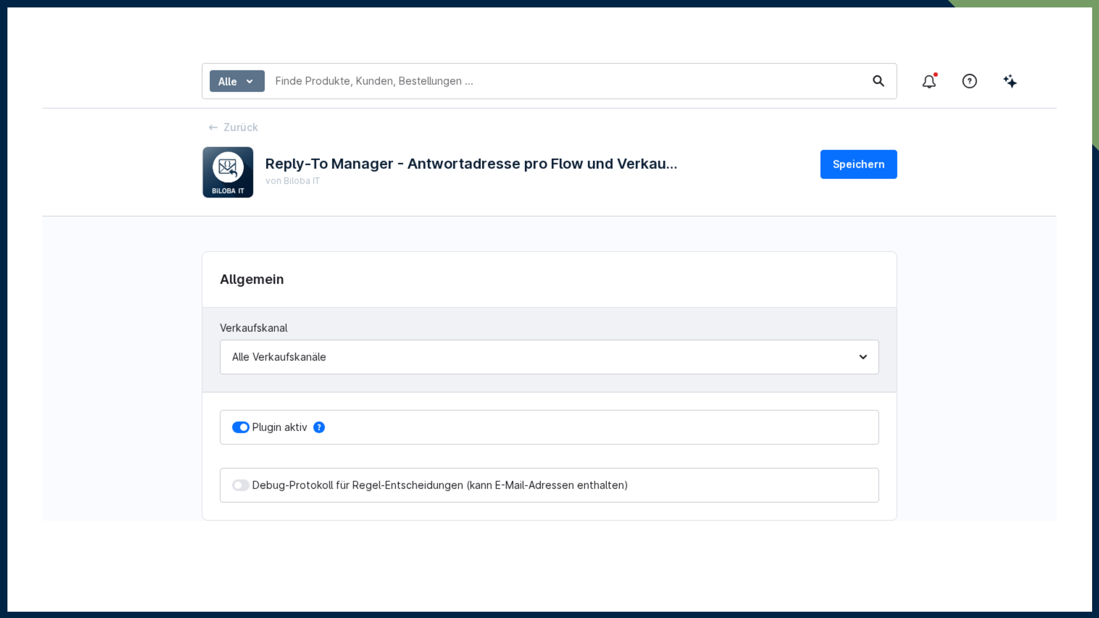The image size is (1099, 618).
Task: Open the Alle search filter dropdown
Action: 237,81
